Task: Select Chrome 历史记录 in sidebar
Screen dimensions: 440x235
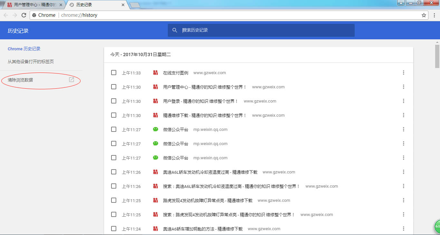Action: pos(24,49)
